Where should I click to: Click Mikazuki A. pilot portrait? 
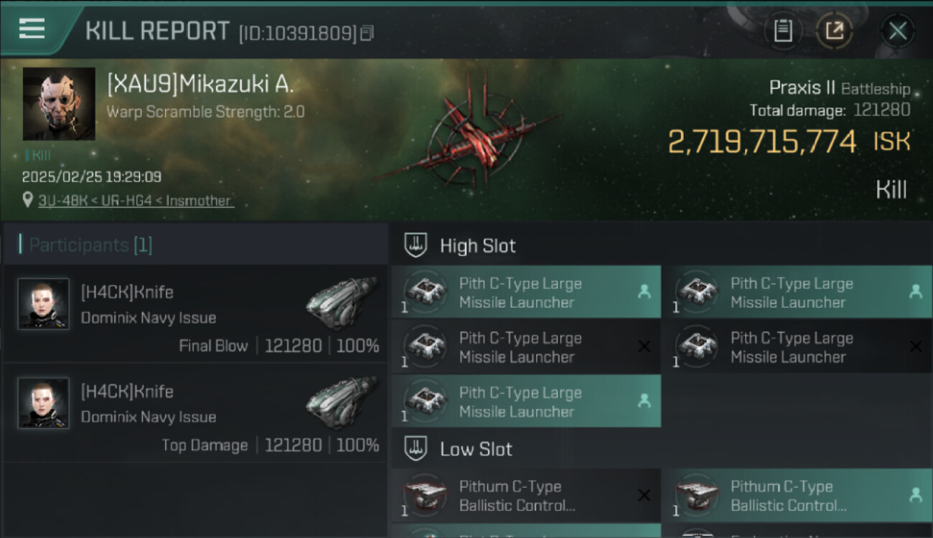point(59,104)
